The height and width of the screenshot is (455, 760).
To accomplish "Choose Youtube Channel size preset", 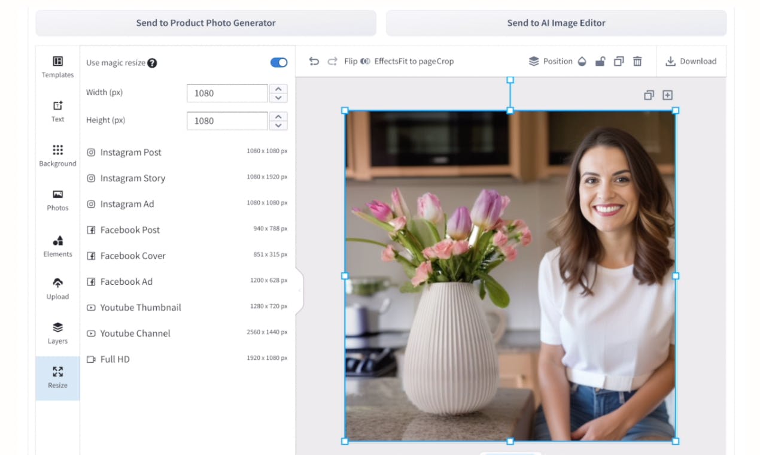I will 187,333.
